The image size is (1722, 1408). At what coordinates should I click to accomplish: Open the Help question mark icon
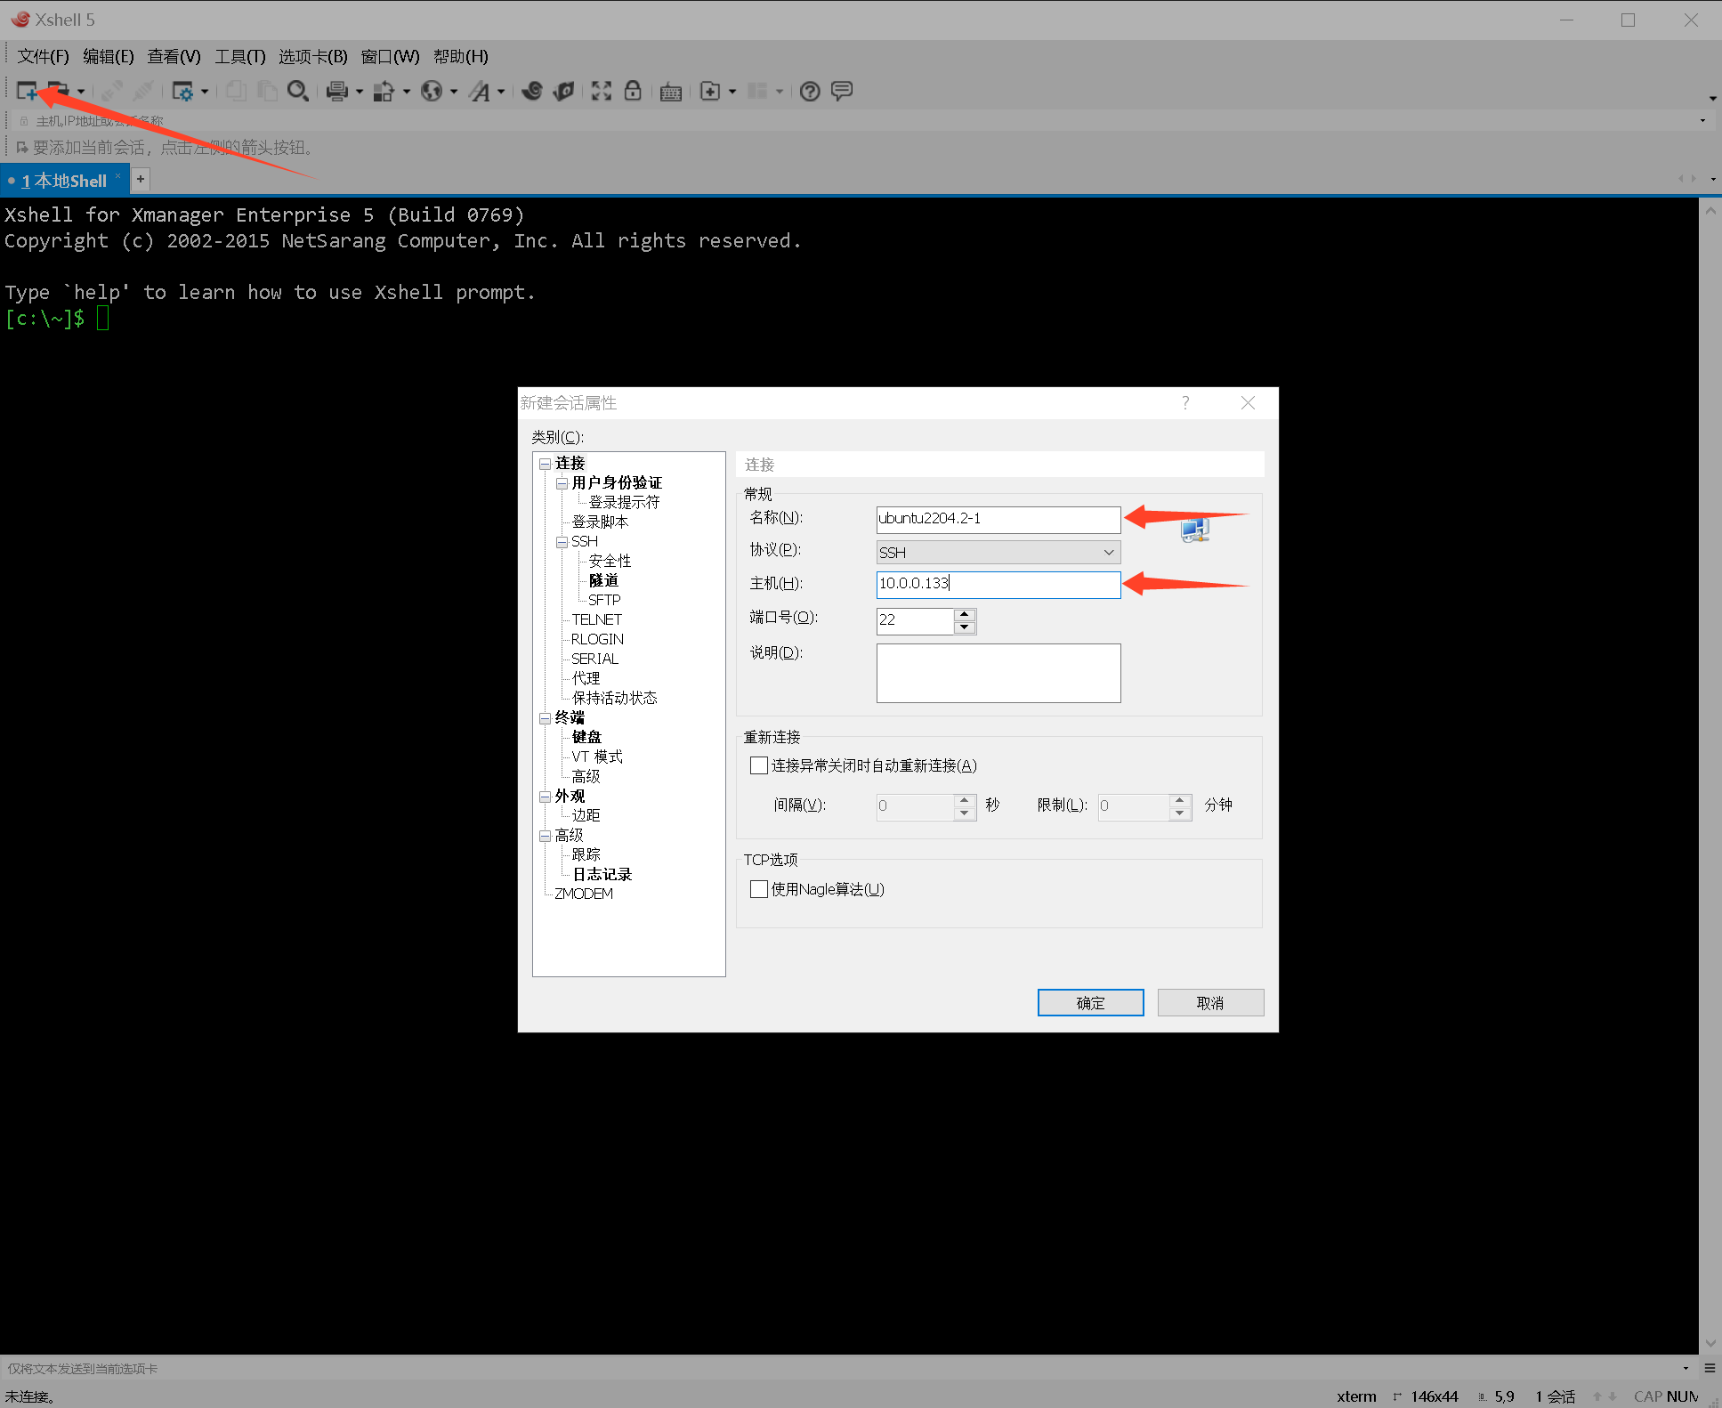tap(810, 91)
